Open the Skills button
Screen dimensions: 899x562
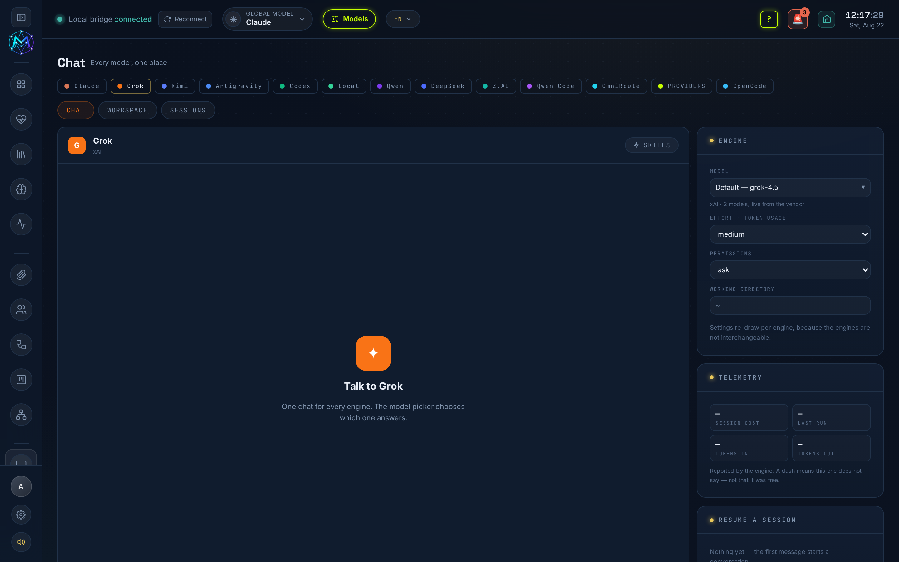(x=651, y=145)
